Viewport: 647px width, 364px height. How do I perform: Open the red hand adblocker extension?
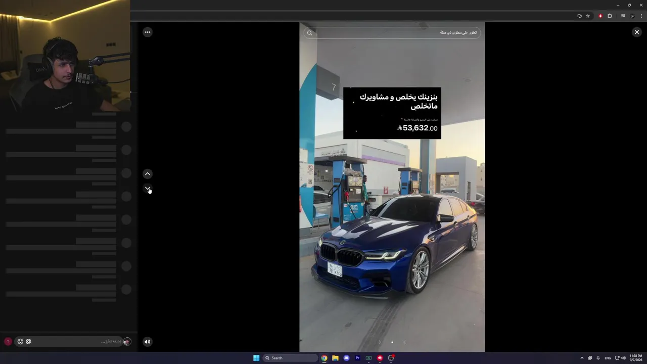pyautogui.click(x=600, y=16)
